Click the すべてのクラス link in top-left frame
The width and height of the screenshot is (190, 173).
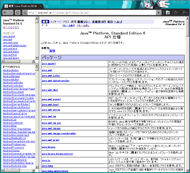11,28
